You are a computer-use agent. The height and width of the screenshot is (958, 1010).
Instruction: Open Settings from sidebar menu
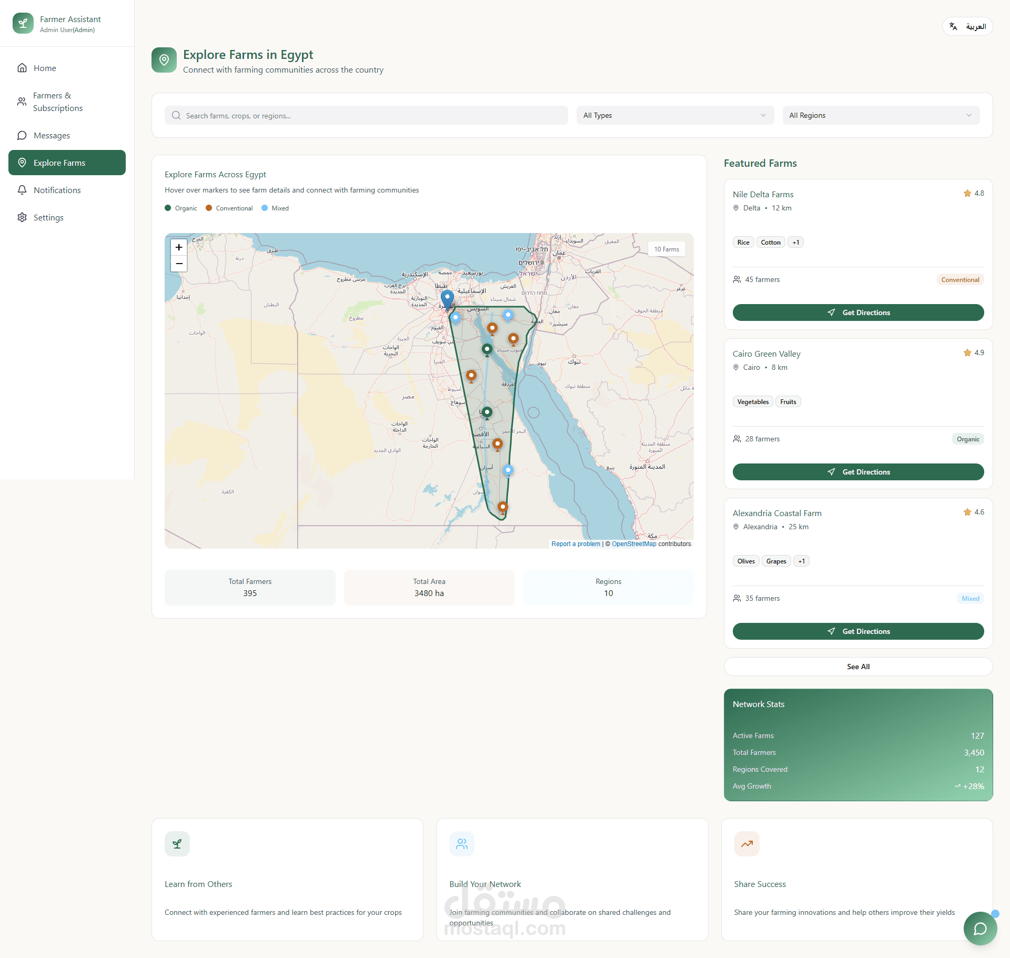48,218
